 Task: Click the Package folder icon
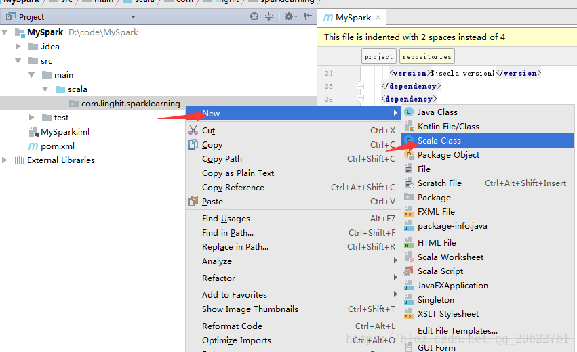point(409,197)
